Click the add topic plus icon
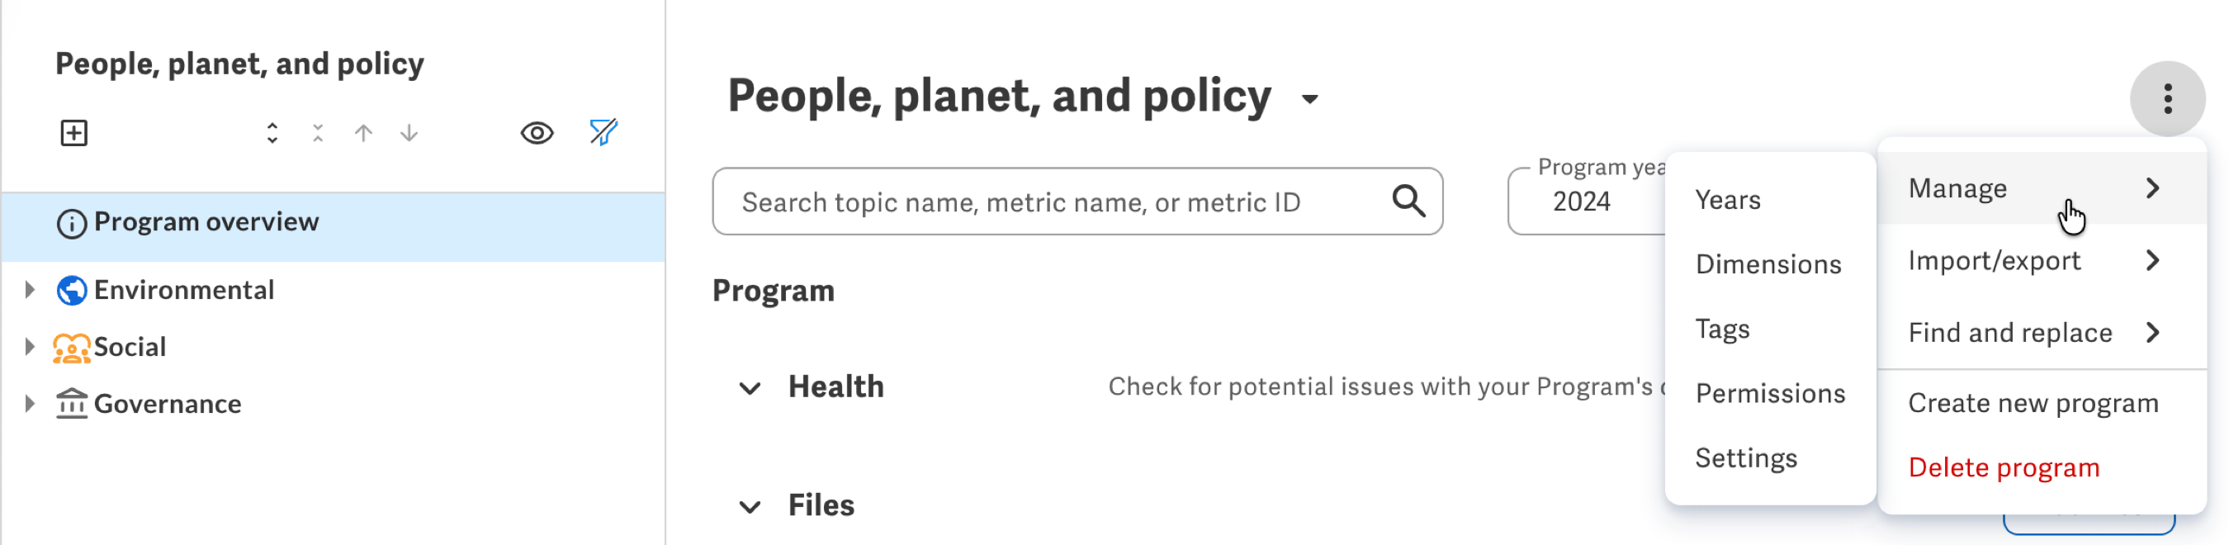The width and height of the screenshot is (2229, 545). pyautogui.click(x=73, y=133)
